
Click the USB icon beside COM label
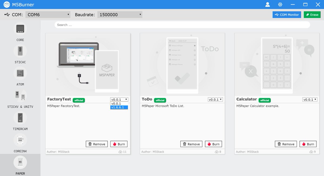click(7, 15)
